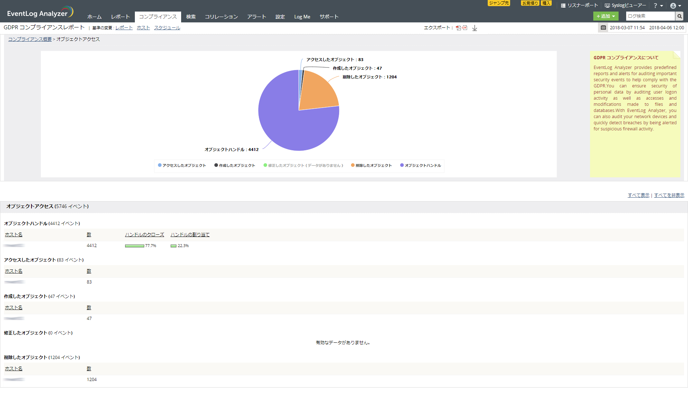Click the コンプライアンス概要 breadcrumb link
The height and width of the screenshot is (402, 688).
click(x=30, y=39)
